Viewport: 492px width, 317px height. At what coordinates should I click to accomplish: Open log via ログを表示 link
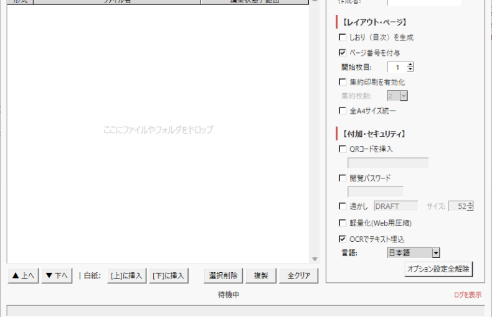467,295
